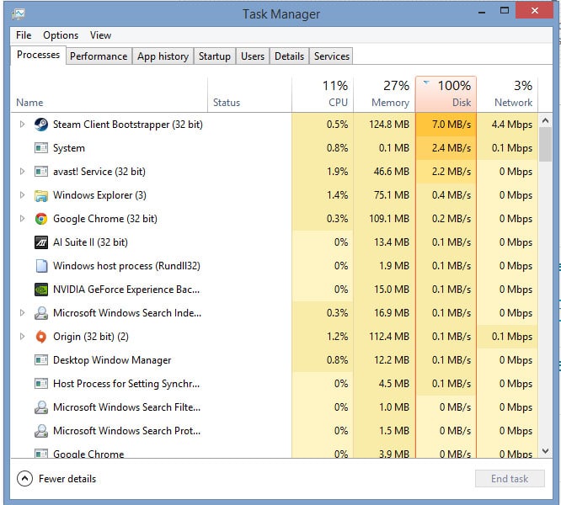Click the Task Manager title bar icon

[19, 14]
